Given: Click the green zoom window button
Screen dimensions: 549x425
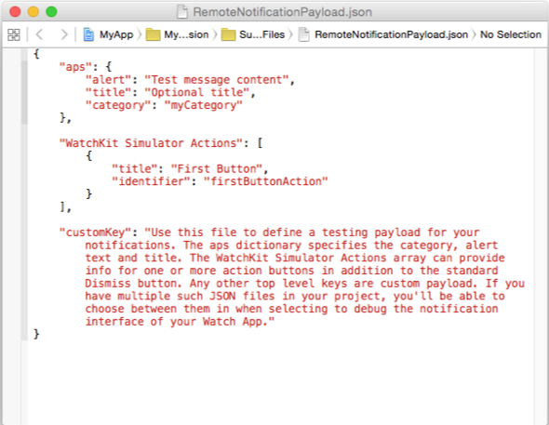Looking at the screenshot, I should [x=51, y=11].
